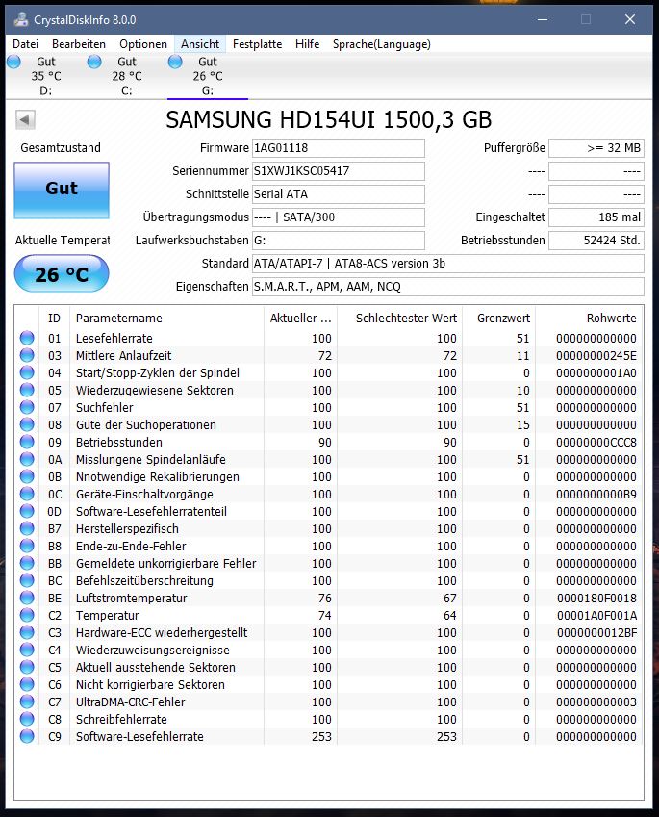Click status orb of Wiederzugewiesene Sektoren row

click(27, 390)
